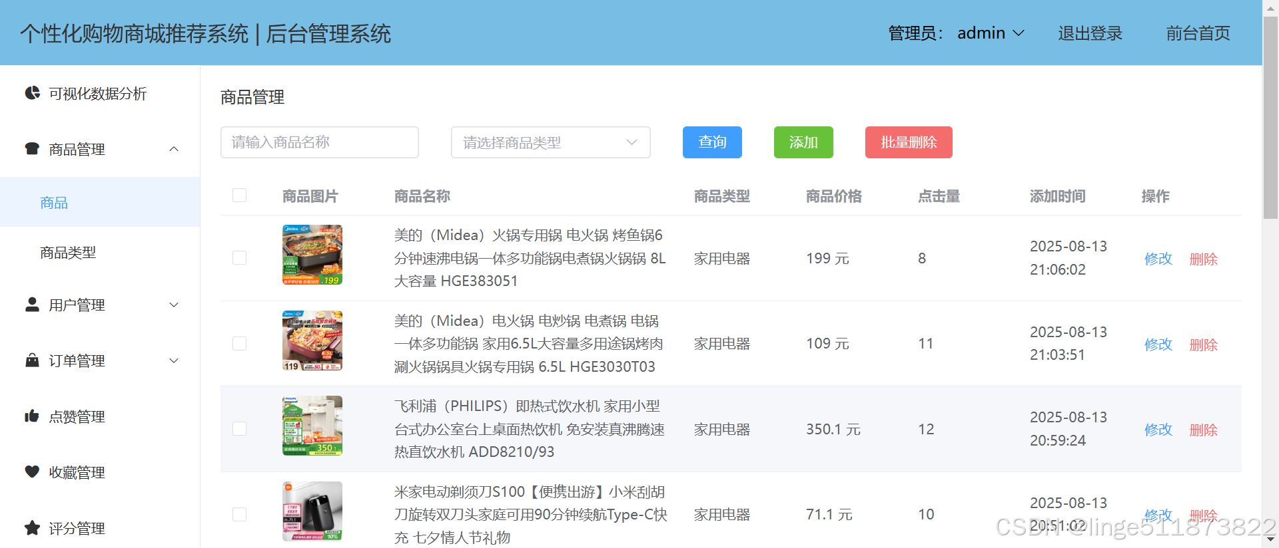Open the PHILIPS water dispenser thumbnail
The image size is (1279, 548).
[312, 426]
